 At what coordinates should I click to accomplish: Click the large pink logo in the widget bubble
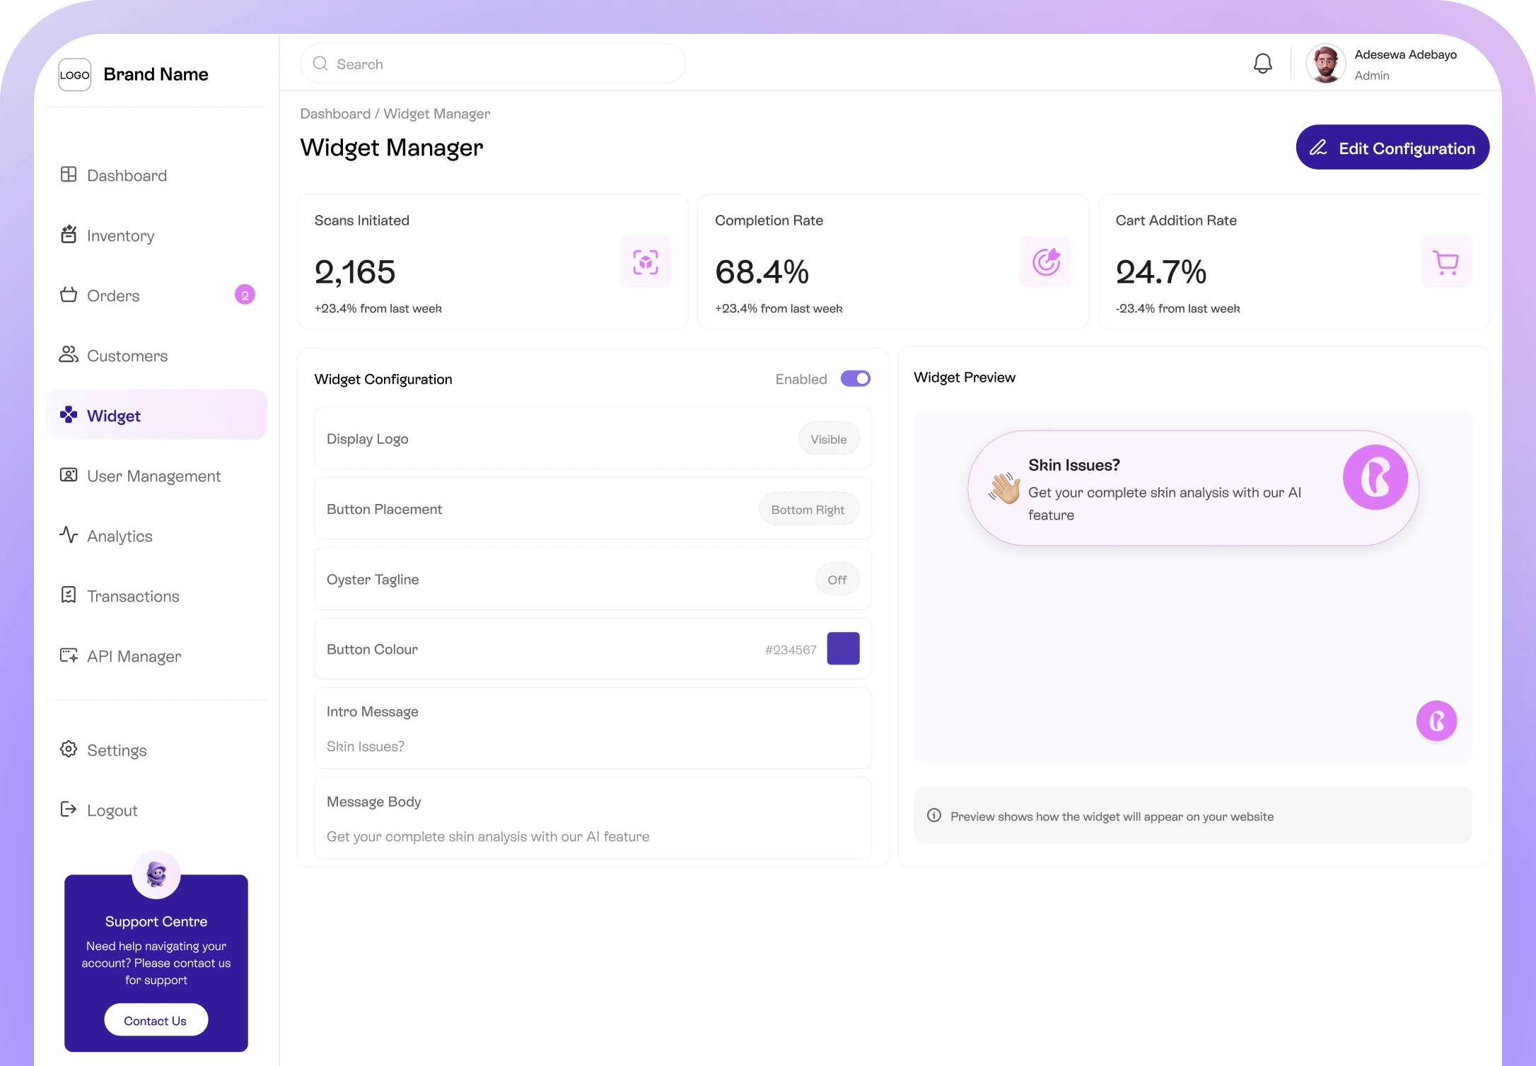1375,477
